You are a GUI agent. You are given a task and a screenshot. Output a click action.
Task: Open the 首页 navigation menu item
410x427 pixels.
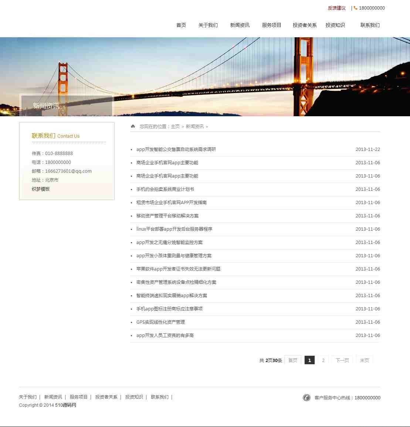181,25
